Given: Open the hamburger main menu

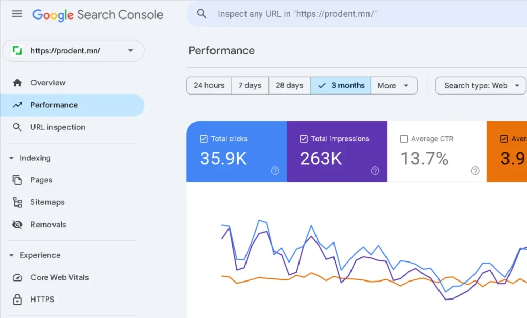Looking at the screenshot, I should coord(17,14).
